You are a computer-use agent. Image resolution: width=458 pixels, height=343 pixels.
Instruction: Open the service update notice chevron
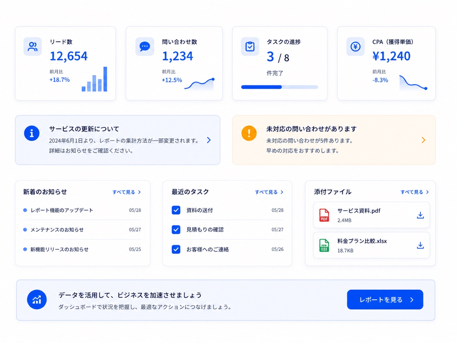click(209, 140)
